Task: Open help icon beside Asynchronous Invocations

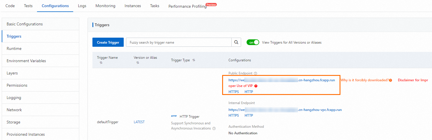Action: (x=214, y=129)
